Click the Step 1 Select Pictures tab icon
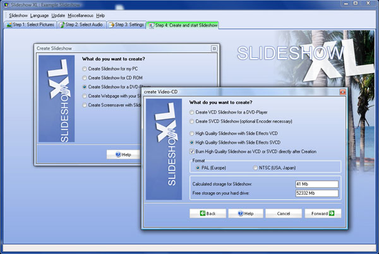The height and width of the screenshot is (254, 379). point(9,25)
